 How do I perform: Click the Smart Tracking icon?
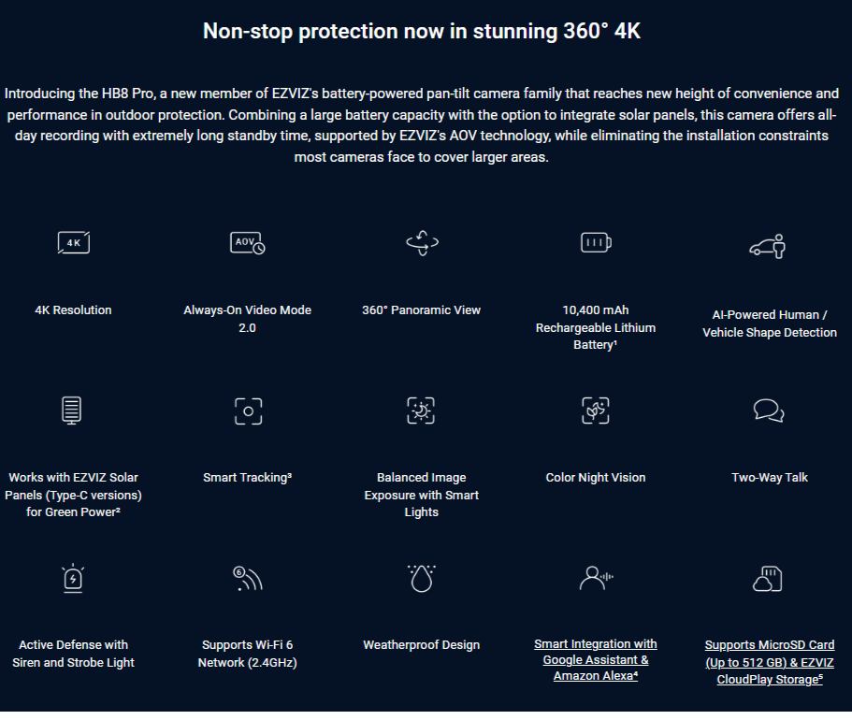[x=247, y=410]
